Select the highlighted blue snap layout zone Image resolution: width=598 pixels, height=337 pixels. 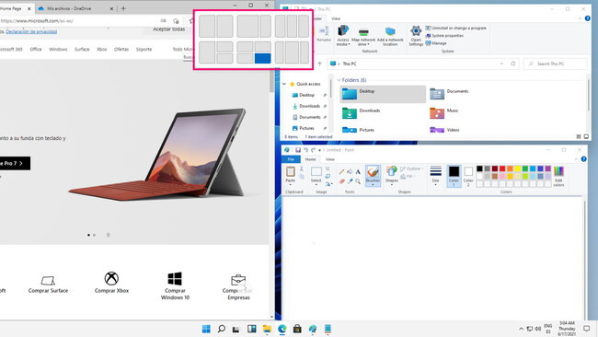(262, 58)
